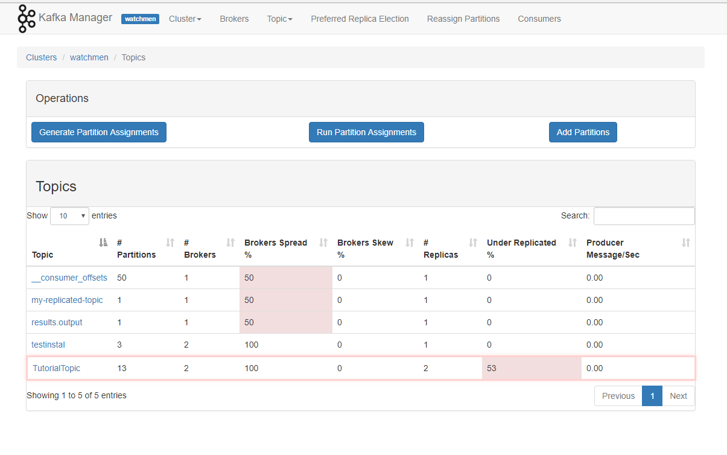Click the Next pagination button
The width and height of the screenshot is (727, 455).
(678, 396)
